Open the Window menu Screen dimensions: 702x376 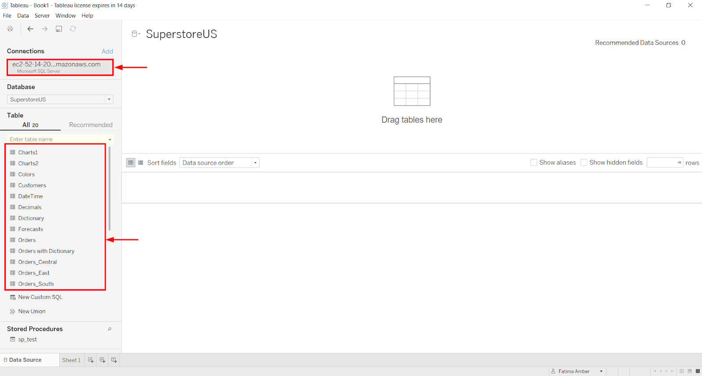66,16
